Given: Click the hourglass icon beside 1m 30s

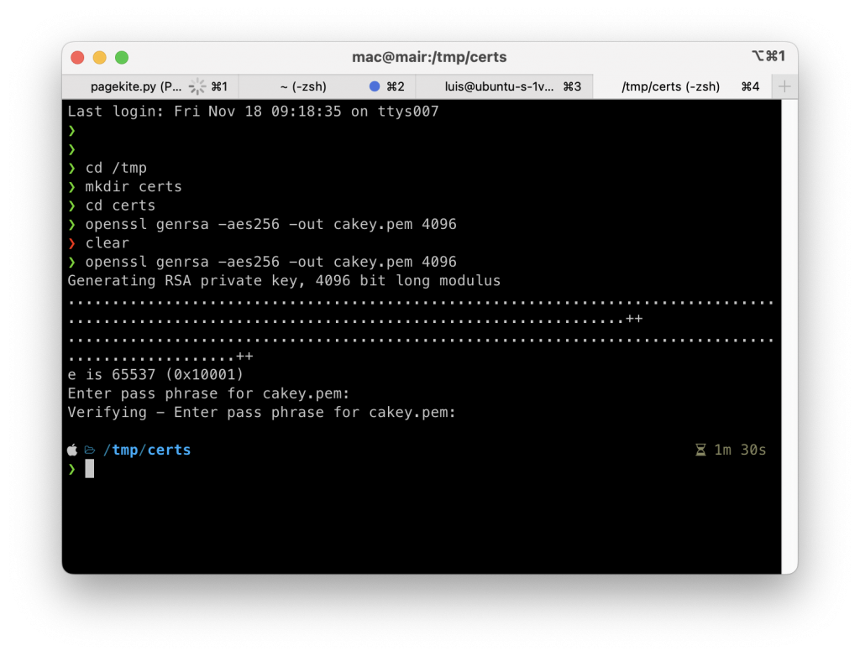Looking at the screenshot, I should pos(700,450).
